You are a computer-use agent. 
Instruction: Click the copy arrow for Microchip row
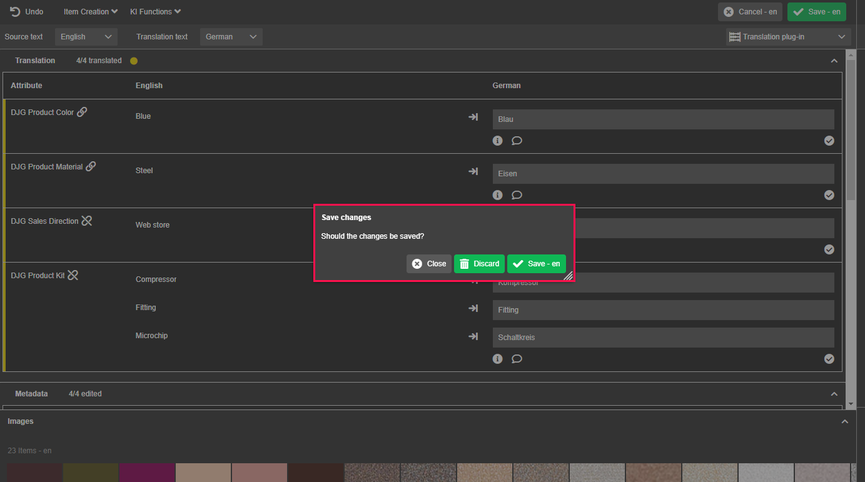pyautogui.click(x=473, y=336)
